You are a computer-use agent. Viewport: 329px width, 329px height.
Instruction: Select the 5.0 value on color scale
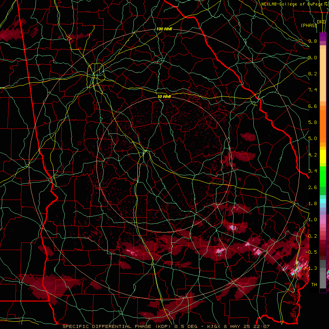point(313,139)
